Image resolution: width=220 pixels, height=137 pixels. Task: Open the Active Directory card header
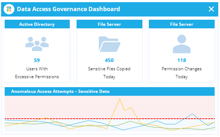(37, 24)
